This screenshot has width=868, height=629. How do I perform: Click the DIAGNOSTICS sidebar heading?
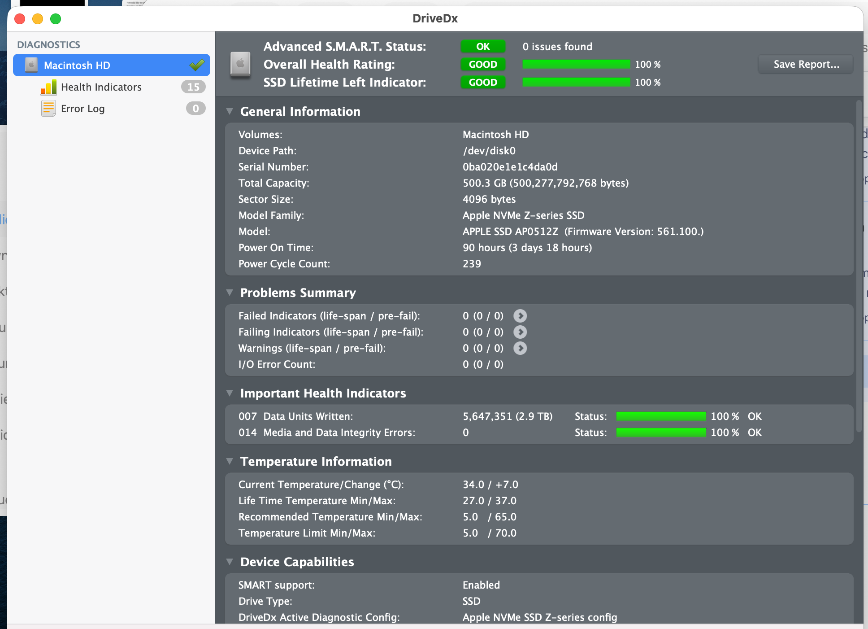pyautogui.click(x=48, y=45)
